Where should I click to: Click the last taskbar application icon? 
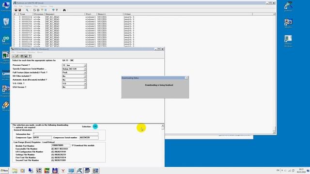95,171
